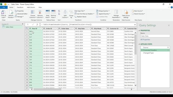Switch to the Add Column tab
Viewport: 173px width, 97px height.
click(31, 7)
